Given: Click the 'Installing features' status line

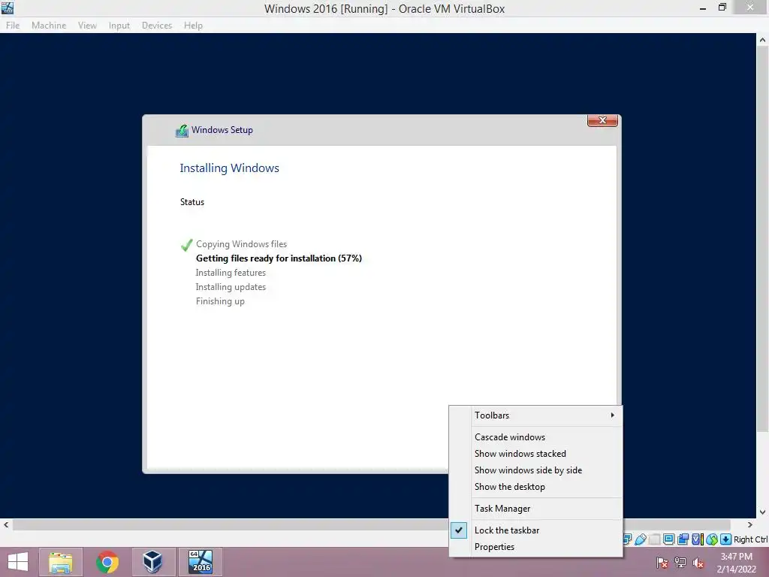Looking at the screenshot, I should click(x=231, y=272).
